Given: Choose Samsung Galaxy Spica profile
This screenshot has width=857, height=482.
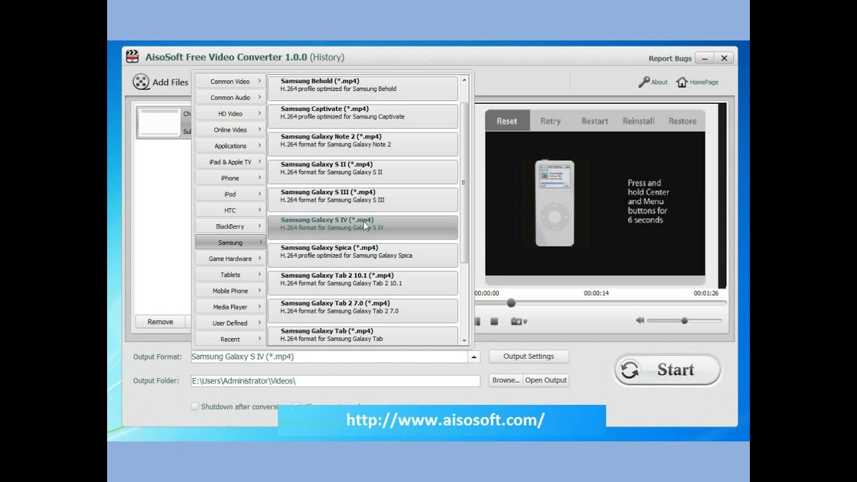Looking at the screenshot, I should (x=363, y=254).
